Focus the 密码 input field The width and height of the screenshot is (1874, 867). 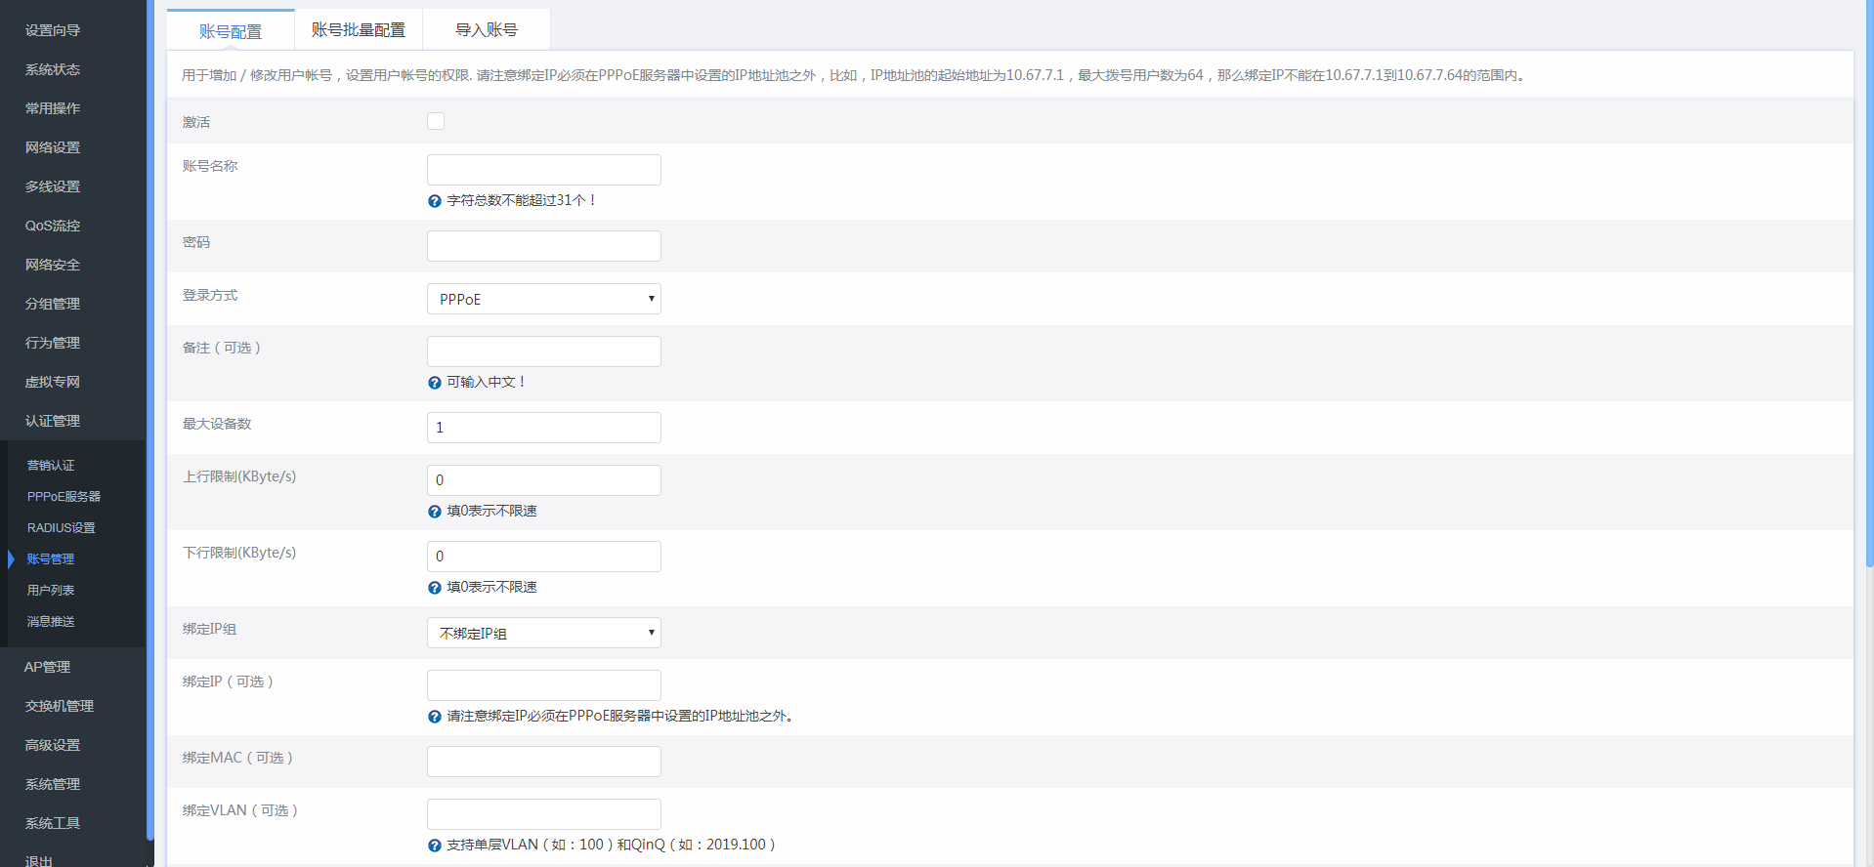point(544,246)
